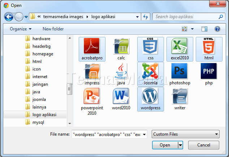Open the html folder in navigation tree
229x157 pixels.
[x=33, y=61]
